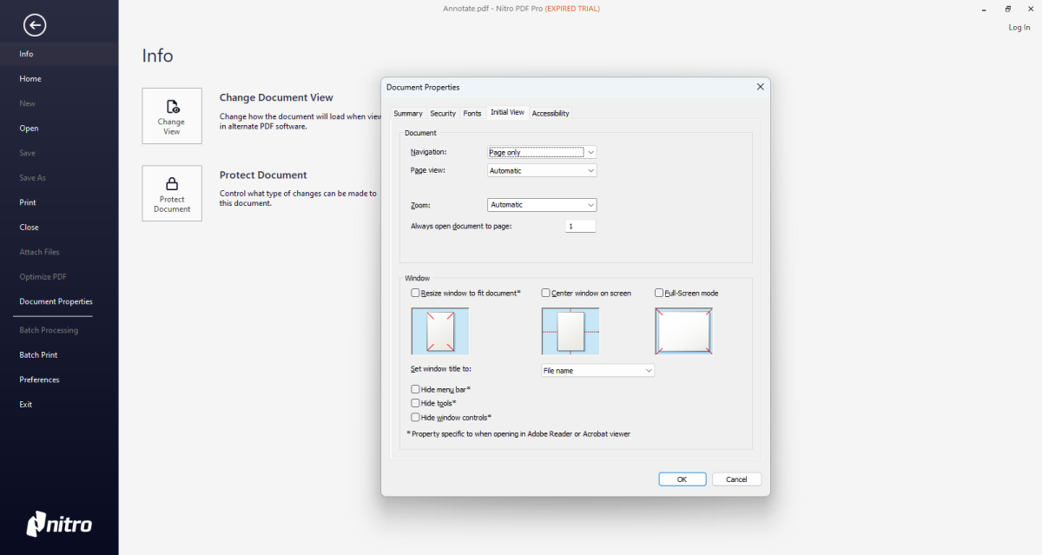Close the Document Properties dialog with X
Screen dimensions: 1042x555
point(760,87)
